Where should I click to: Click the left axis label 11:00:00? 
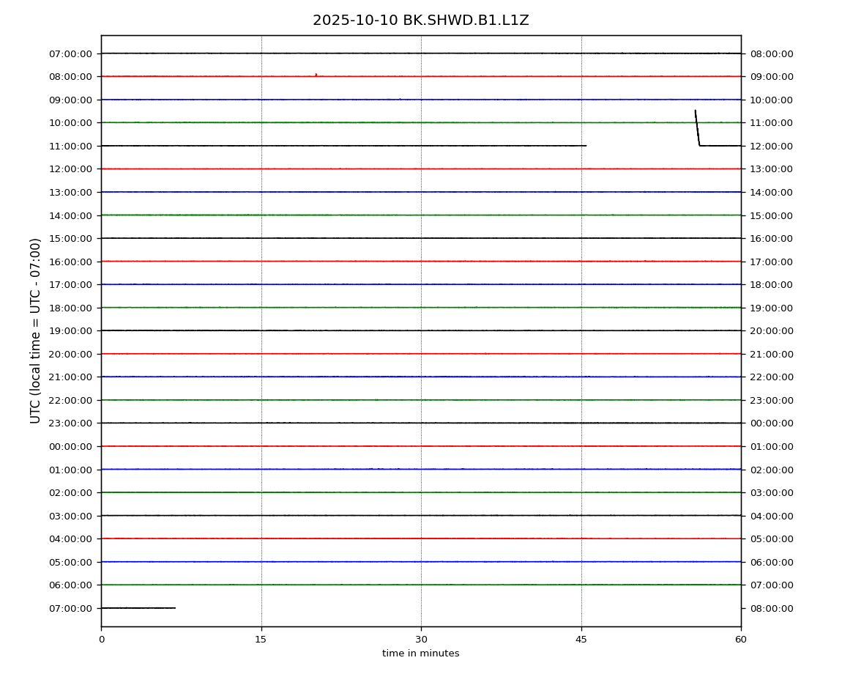pyautogui.click(x=70, y=146)
